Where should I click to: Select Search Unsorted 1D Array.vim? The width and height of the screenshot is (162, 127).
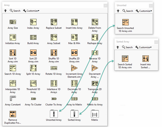point(126,22)
